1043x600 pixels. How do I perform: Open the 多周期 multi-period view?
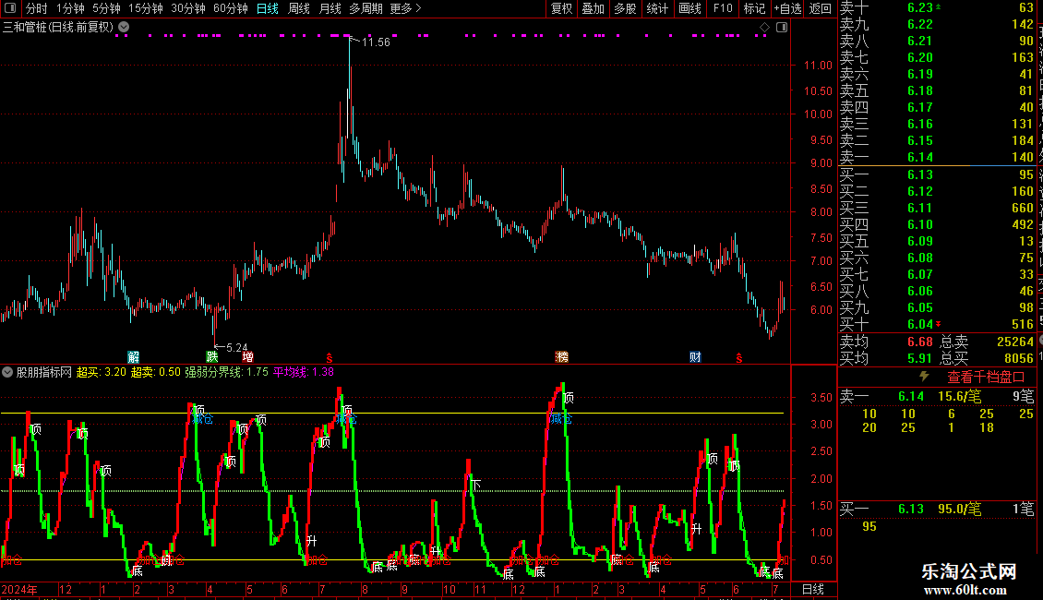pos(366,8)
